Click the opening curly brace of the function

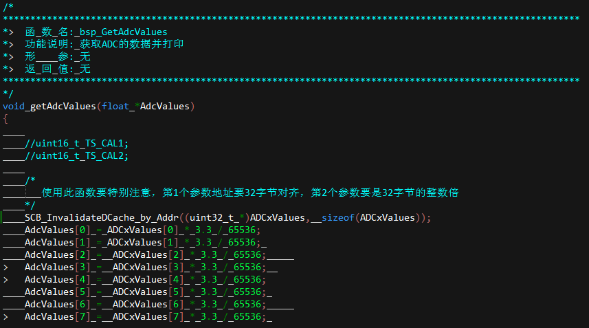pos(5,119)
